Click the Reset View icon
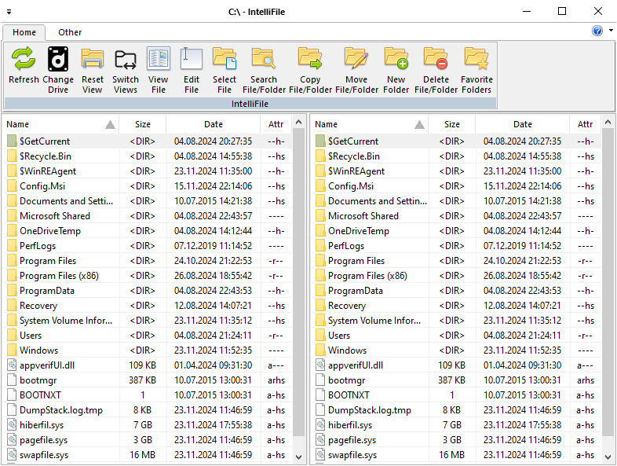The height and width of the screenshot is (466, 617). coord(92,59)
